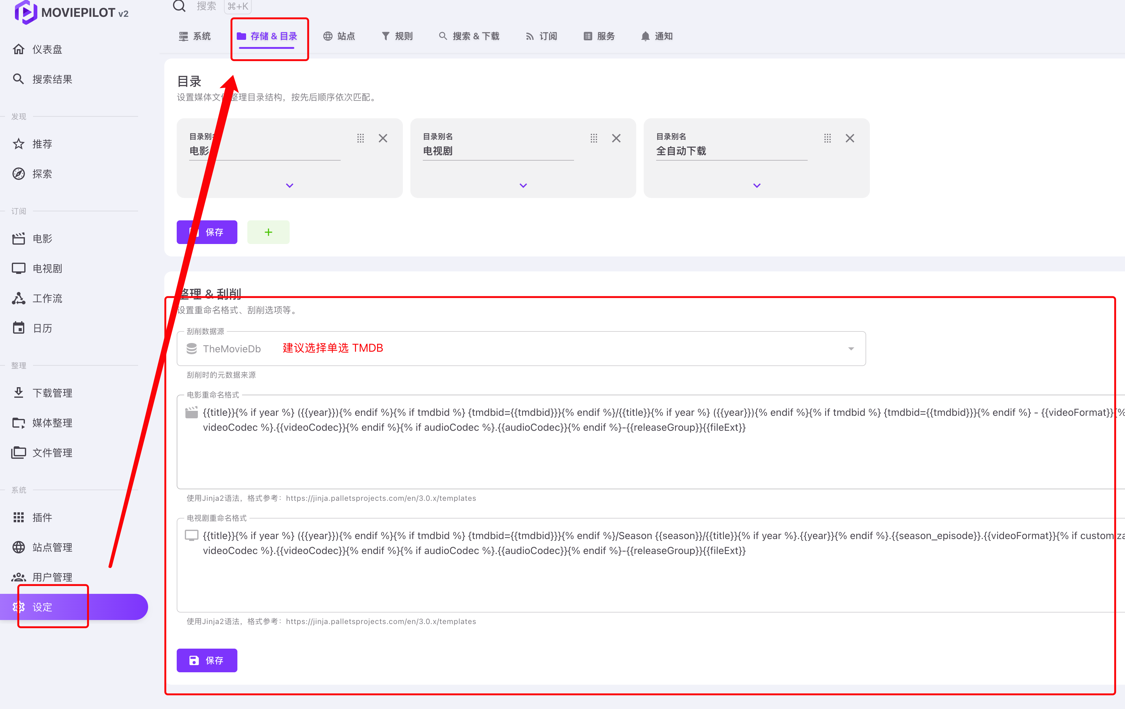Remove the 电影 directory card
Screen dimensions: 1125x709
click(x=383, y=138)
